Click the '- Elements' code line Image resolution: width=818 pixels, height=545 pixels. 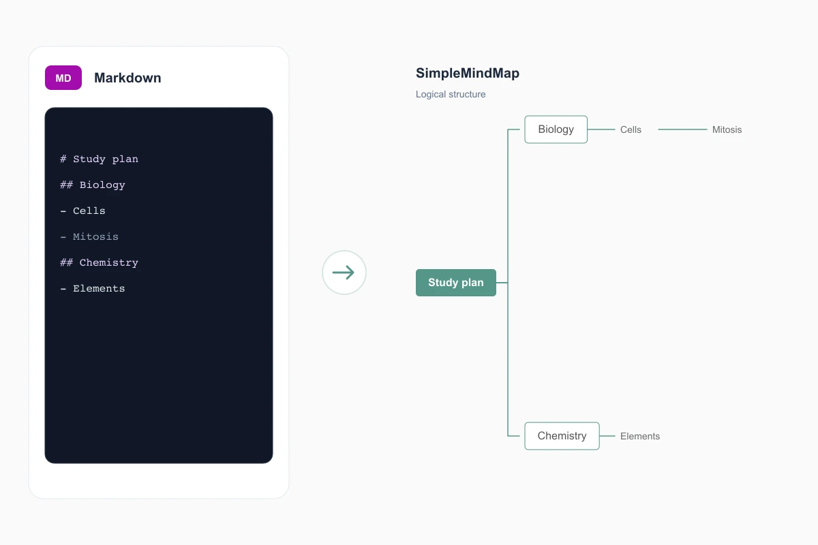(x=93, y=288)
